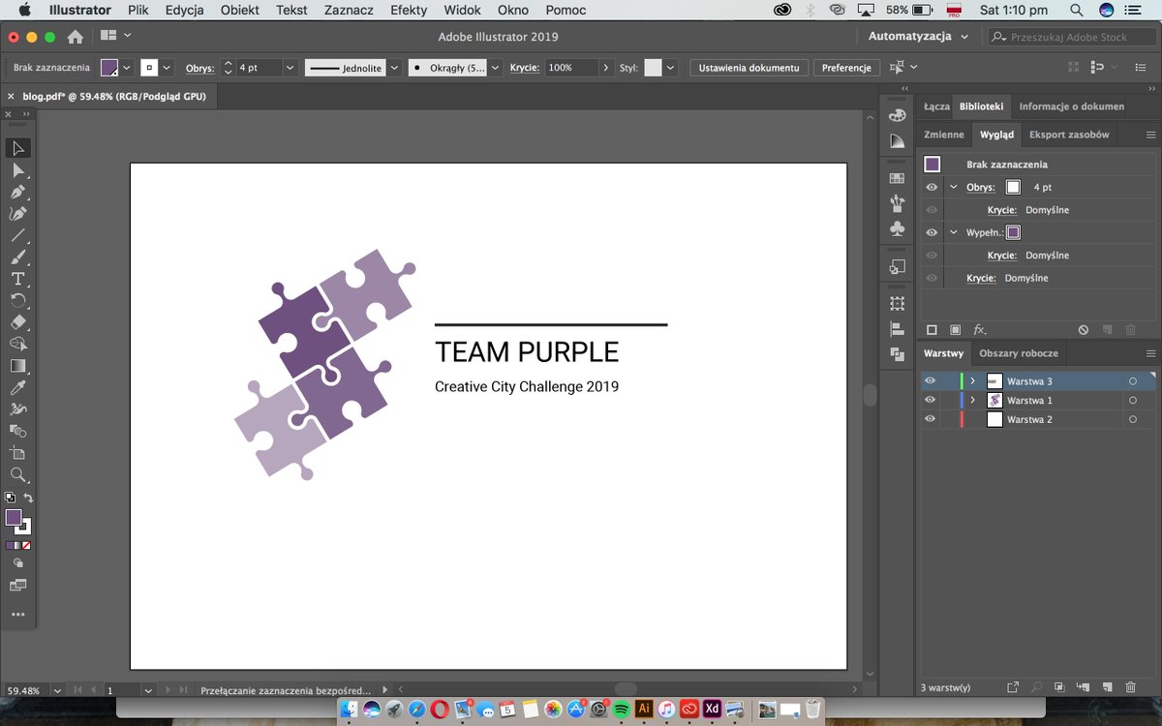Switch to the Łącza tab

point(936,106)
